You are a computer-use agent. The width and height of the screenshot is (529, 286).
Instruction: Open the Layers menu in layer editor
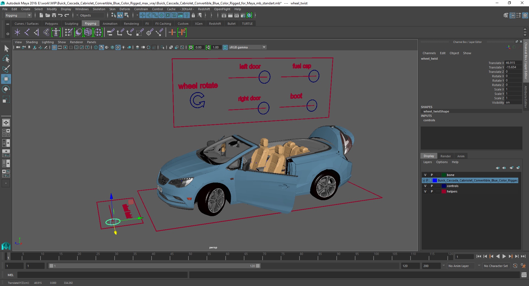click(428, 162)
